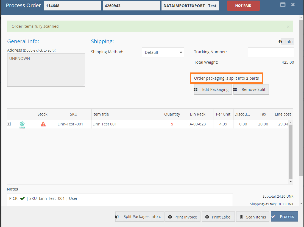Screen dimensions: 304x227
Task: Expand the Linn-Test -001 order item row
Action: coord(9,124)
